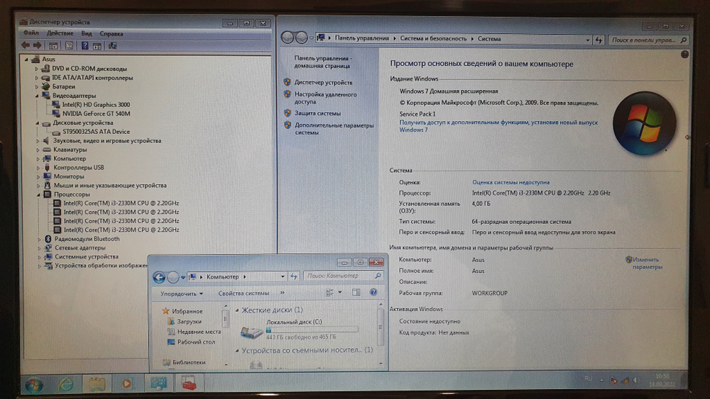The width and height of the screenshot is (710, 399).
Task: Click the Панель управления breadcrumb
Action: 362,38
